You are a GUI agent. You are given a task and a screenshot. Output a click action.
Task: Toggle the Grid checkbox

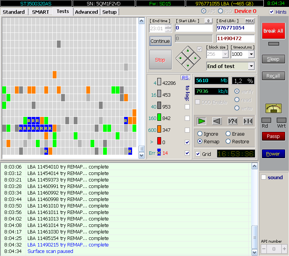tap(198, 154)
